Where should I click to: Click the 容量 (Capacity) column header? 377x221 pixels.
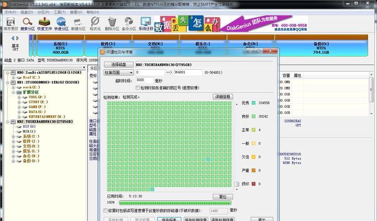(x=286, y=76)
